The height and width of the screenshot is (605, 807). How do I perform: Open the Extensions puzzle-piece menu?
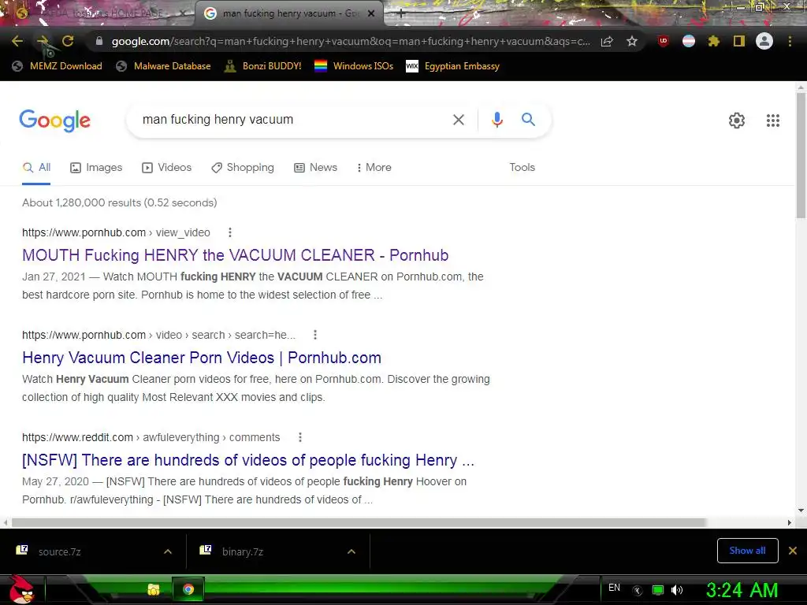pos(714,41)
